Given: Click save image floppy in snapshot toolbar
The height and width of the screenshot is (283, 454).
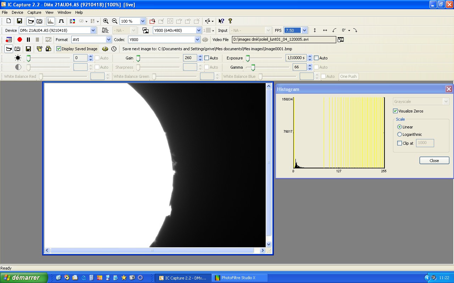Looking at the screenshot, I should pyautogui.click(x=28, y=49).
